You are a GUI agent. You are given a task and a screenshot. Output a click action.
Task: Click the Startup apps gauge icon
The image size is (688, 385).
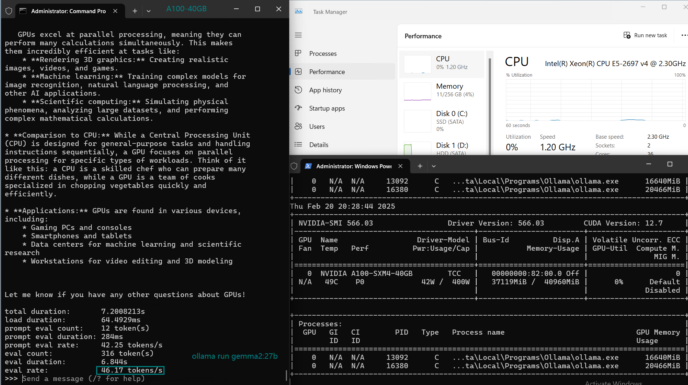[x=298, y=108]
